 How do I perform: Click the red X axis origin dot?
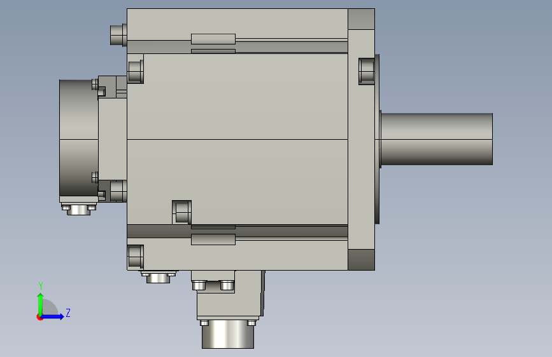coord(39,317)
